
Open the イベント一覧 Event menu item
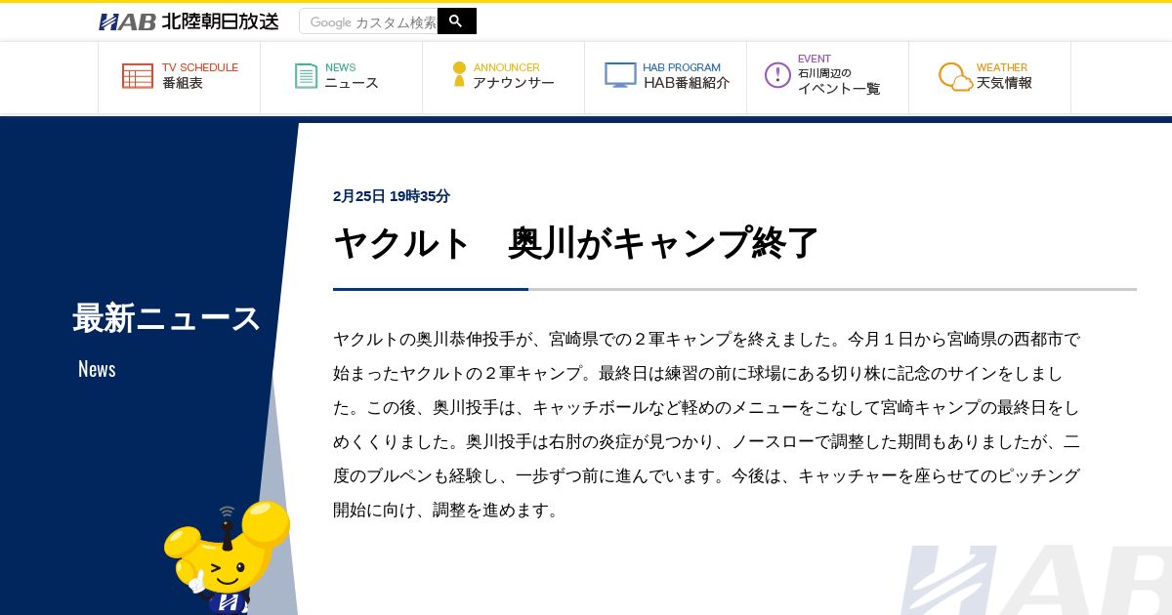[x=828, y=76]
